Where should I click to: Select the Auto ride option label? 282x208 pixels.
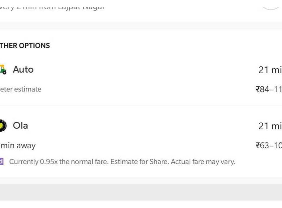click(x=23, y=70)
